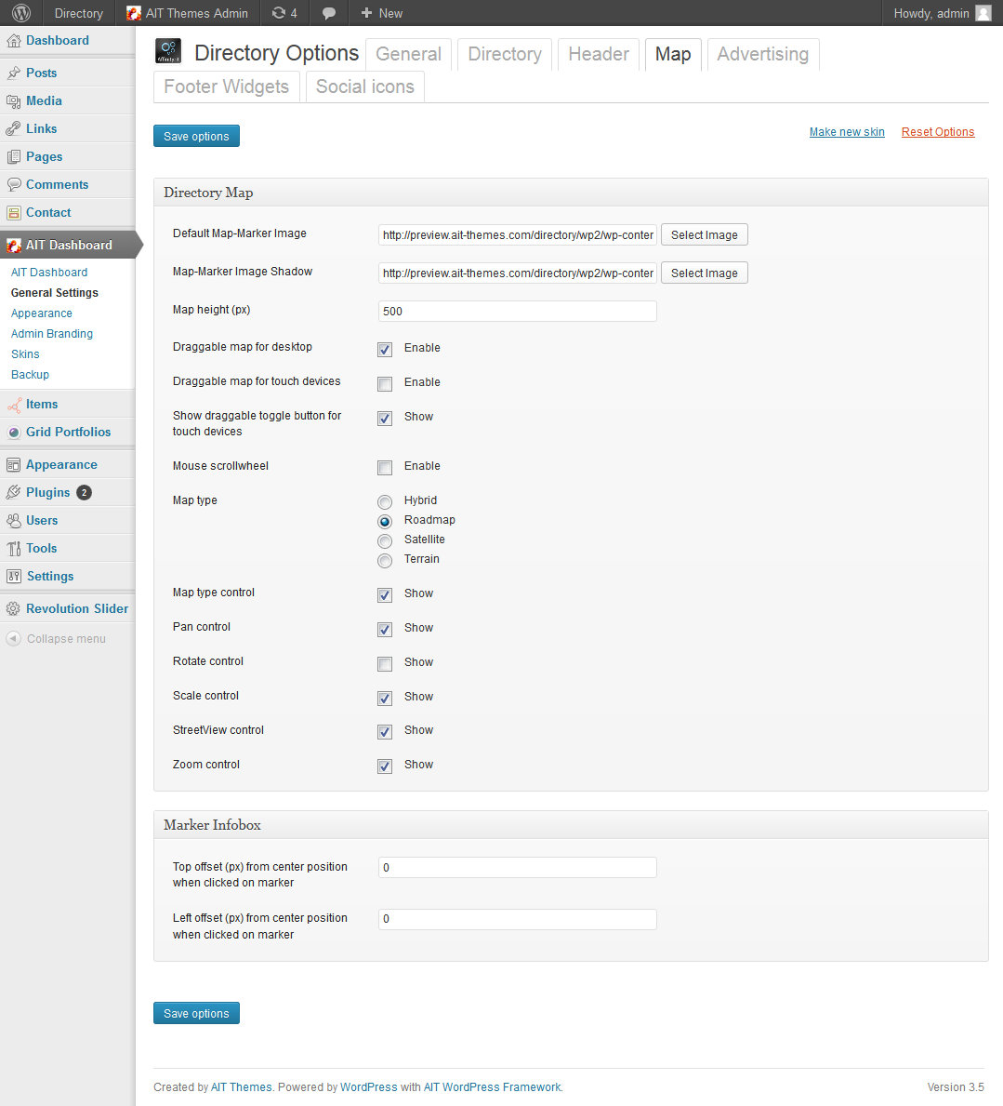Open the New content dropdown in admin bar
Screen dimensions: 1003x1106
[x=381, y=13]
